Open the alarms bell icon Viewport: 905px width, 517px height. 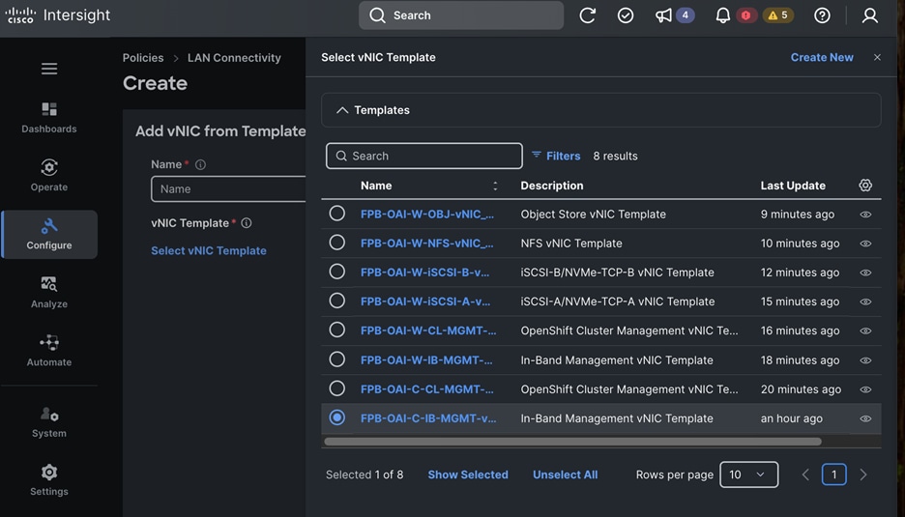click(722, 15)
